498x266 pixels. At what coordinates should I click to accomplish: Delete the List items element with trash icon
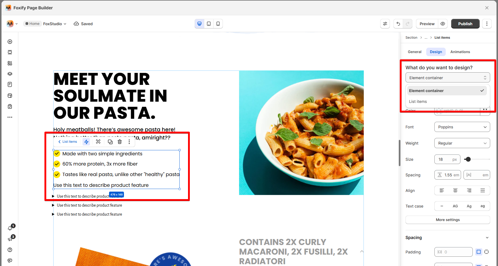120,142
